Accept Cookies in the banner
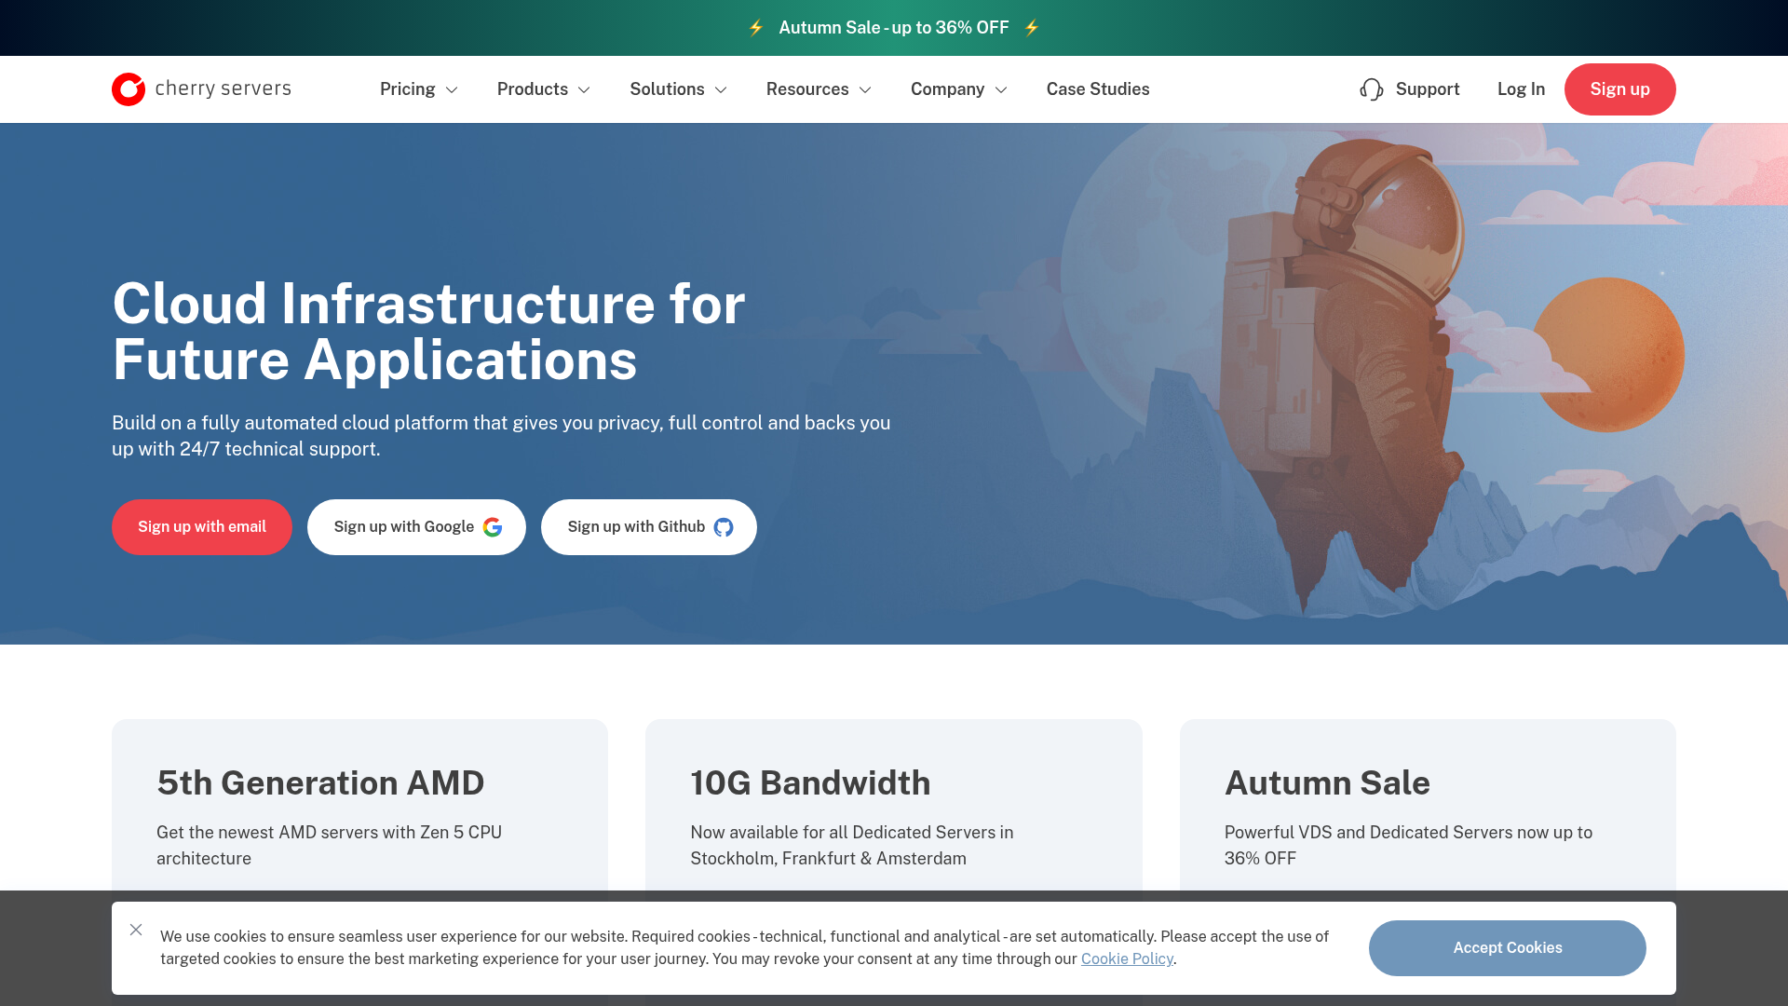Screen dimensions: 1788x1006 [x=1507, y=948]
